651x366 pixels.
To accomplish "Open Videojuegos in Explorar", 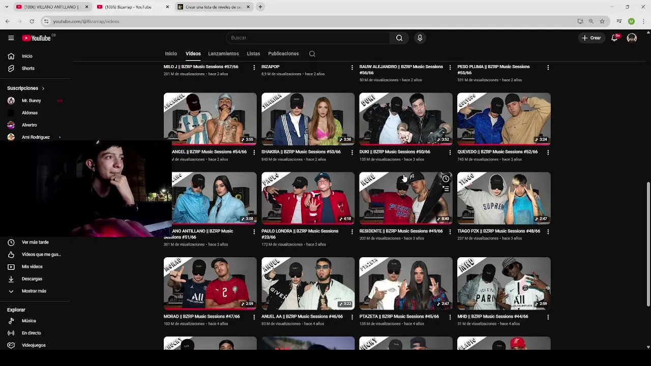I will point(35,345).
